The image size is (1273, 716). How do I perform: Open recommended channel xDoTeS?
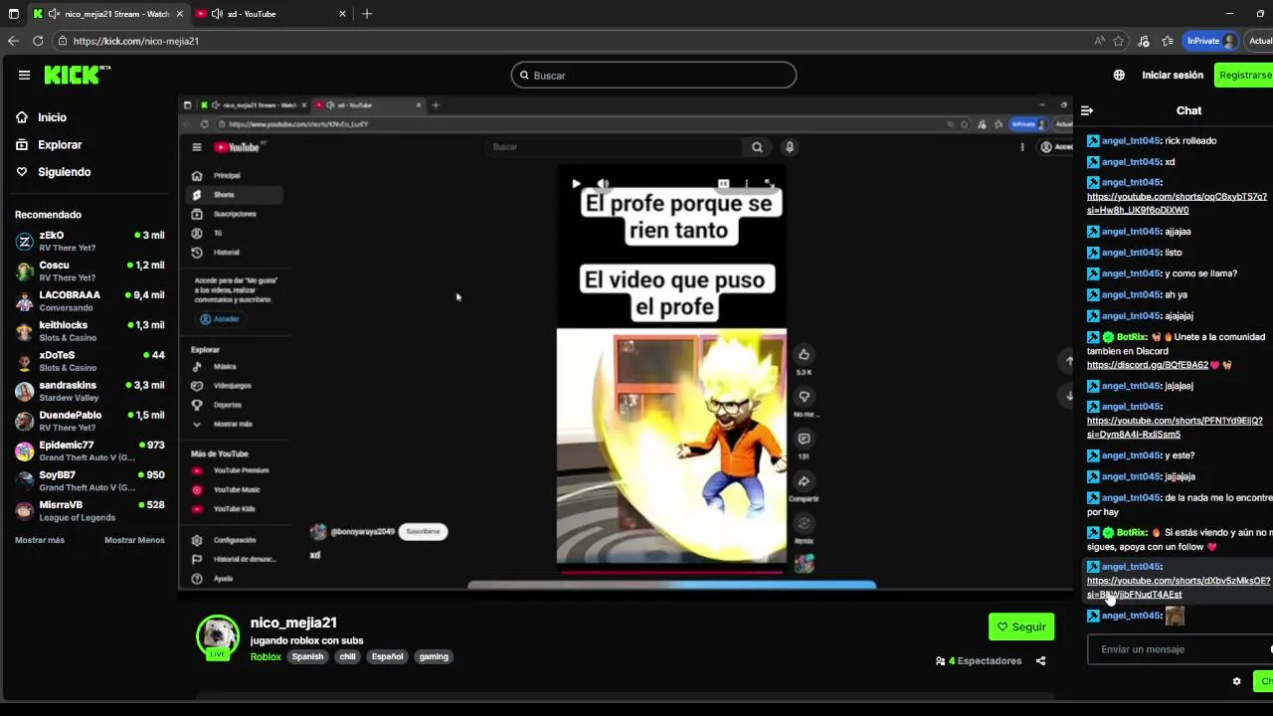(x=90, y=360)
